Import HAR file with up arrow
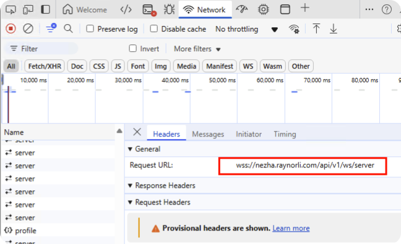Screen dimensions: 401x244 [316, 28]
